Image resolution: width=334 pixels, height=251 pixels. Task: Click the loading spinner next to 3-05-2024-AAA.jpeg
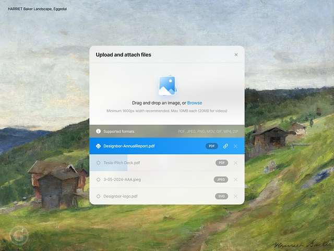pos(98,179)
